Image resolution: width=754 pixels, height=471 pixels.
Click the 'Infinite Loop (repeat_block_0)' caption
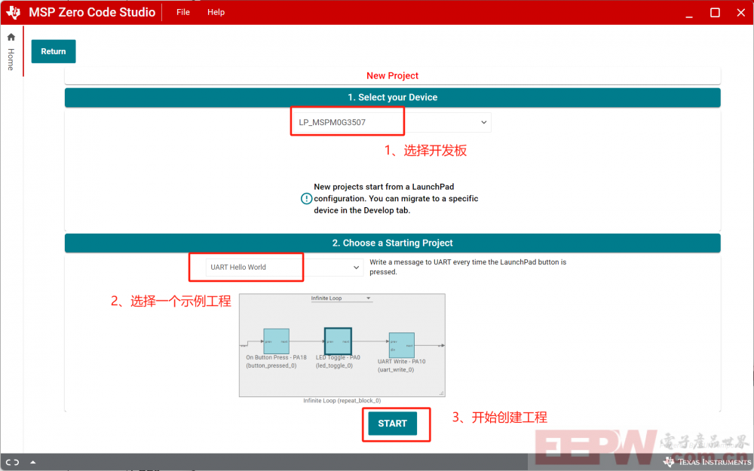pos(342,401)
